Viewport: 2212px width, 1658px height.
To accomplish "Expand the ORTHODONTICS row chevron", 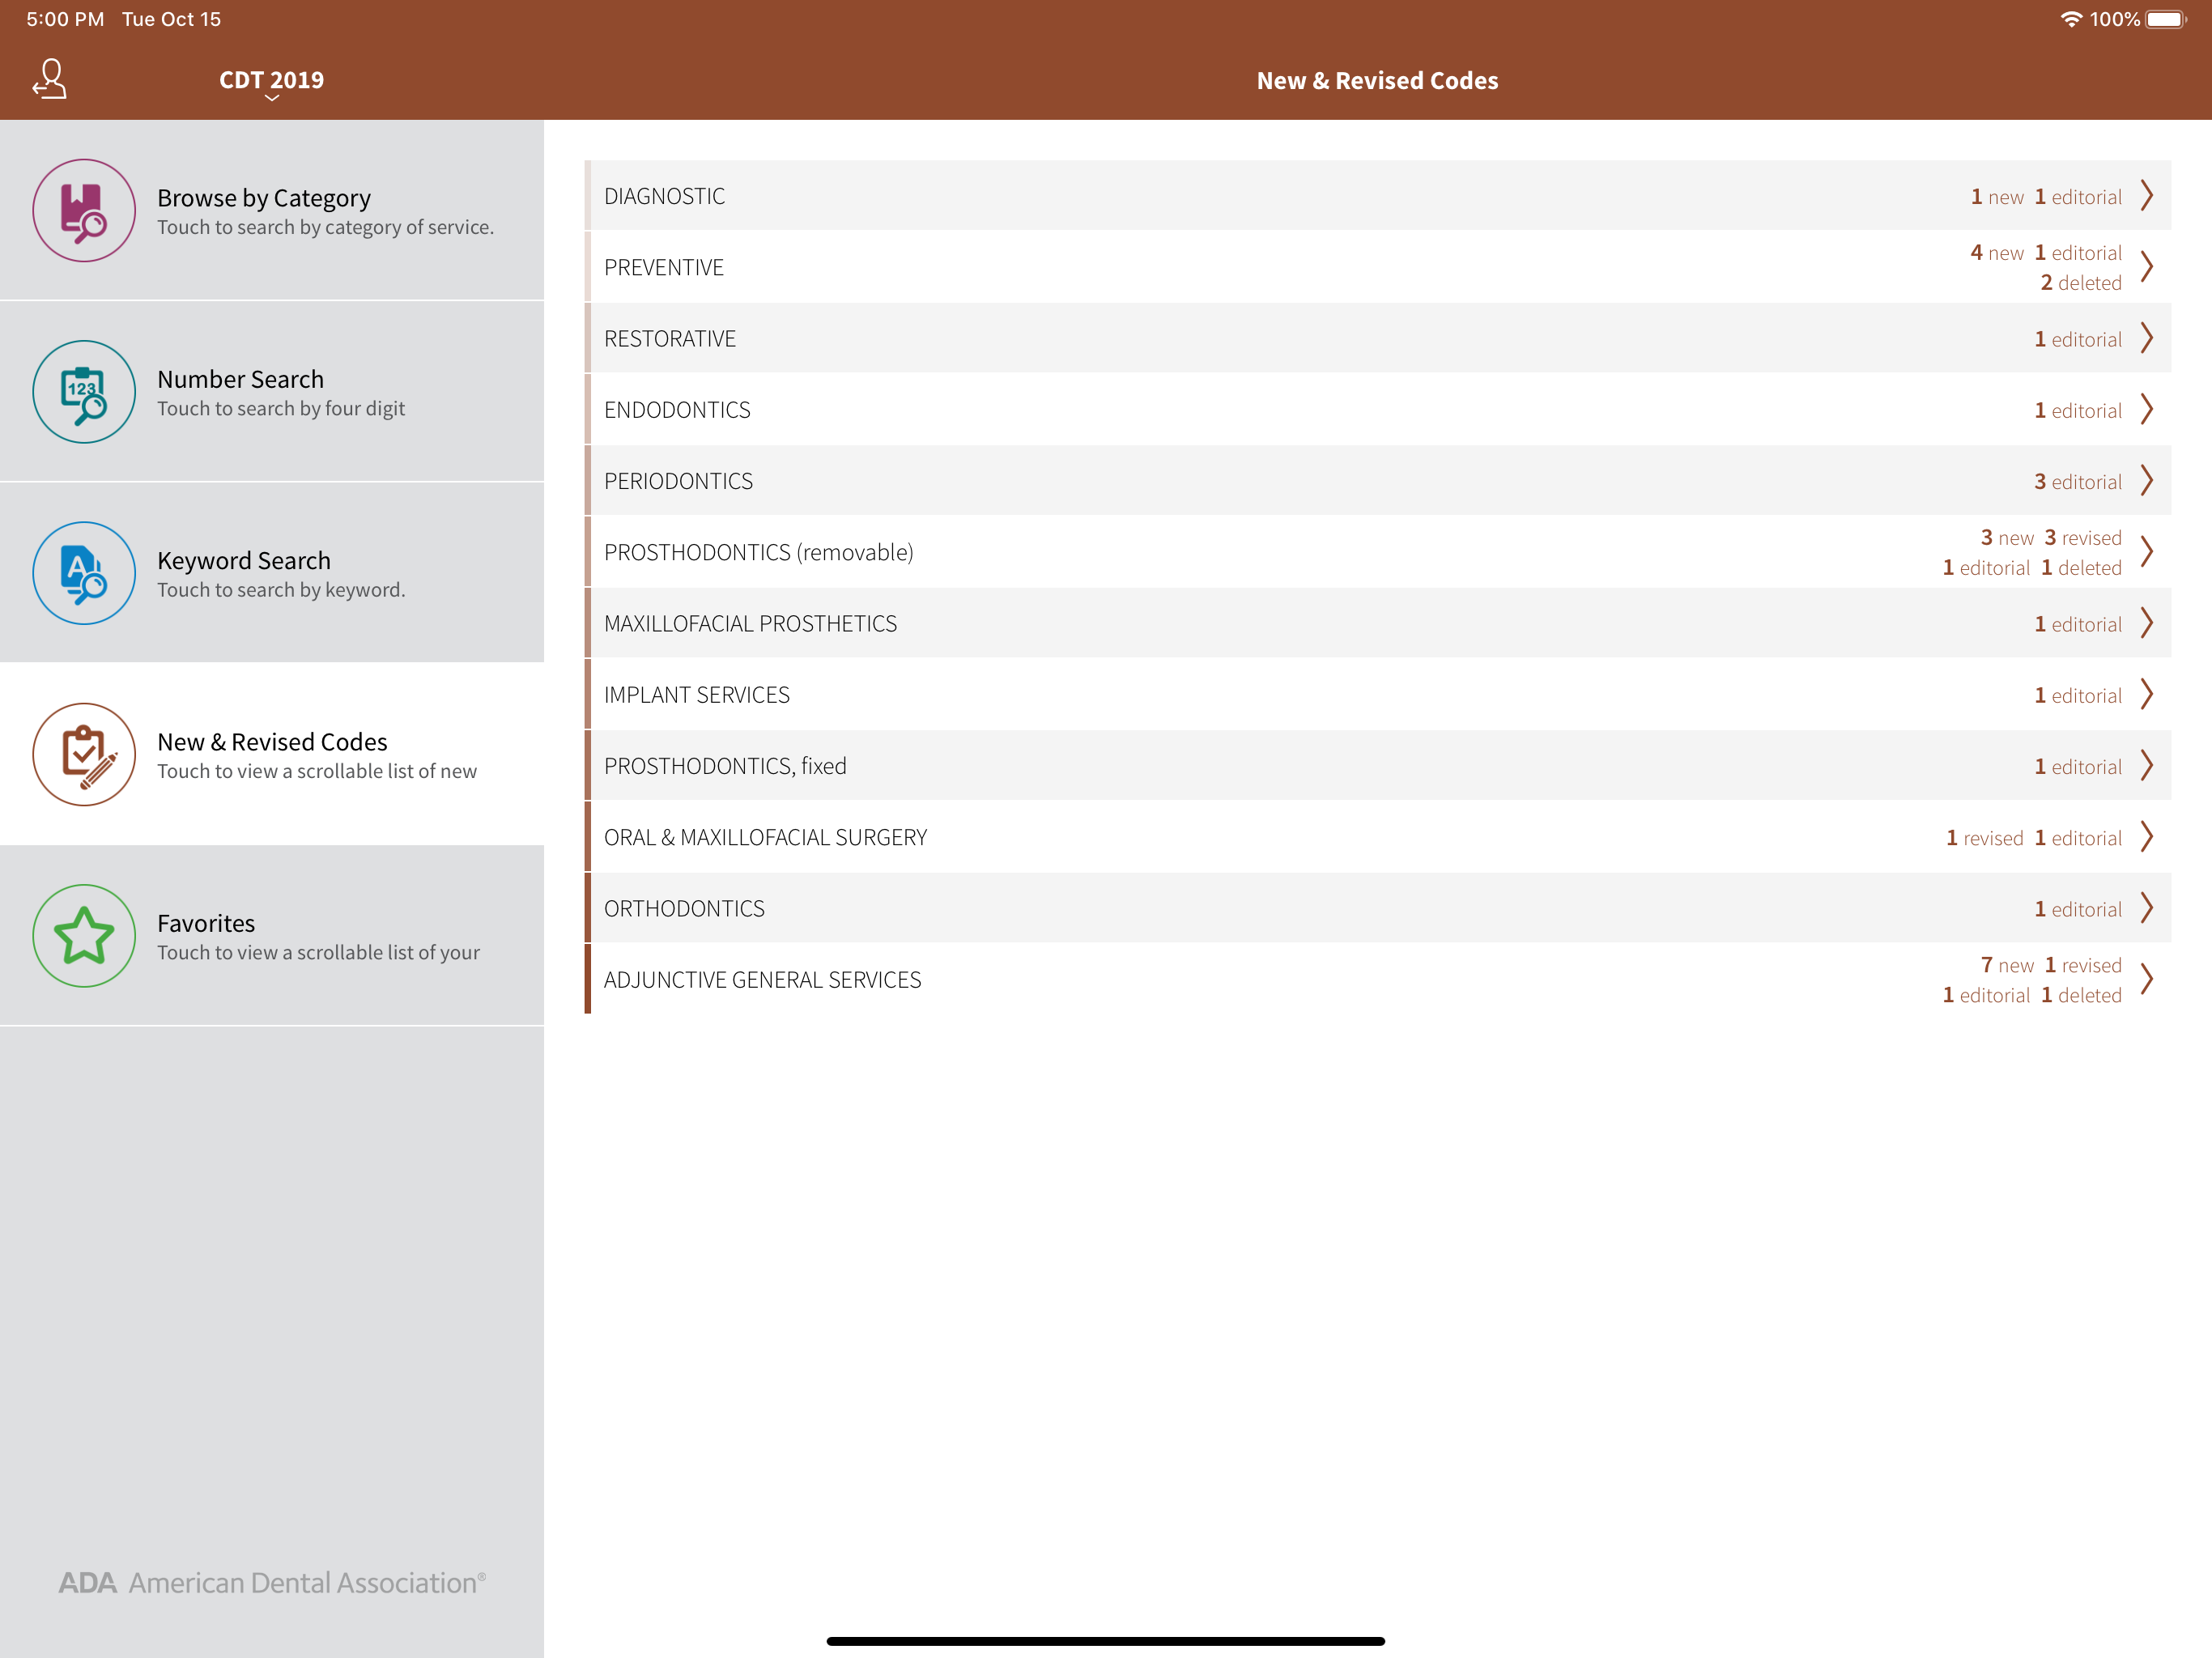I will tap(2147, 908).
